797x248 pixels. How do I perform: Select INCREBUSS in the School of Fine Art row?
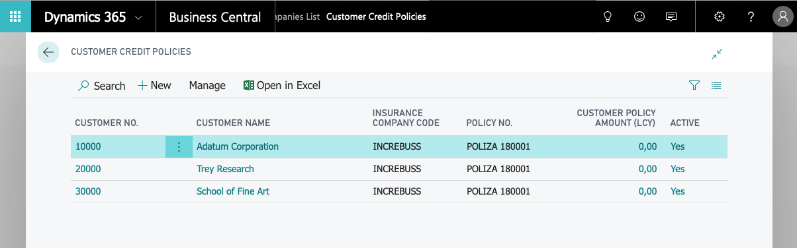[x=397, y=191]
